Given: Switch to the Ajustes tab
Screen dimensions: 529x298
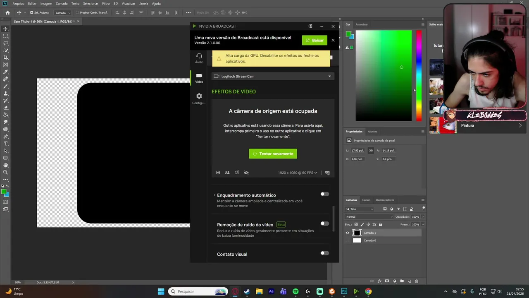Looking at the screenshot, I should 372,131.
